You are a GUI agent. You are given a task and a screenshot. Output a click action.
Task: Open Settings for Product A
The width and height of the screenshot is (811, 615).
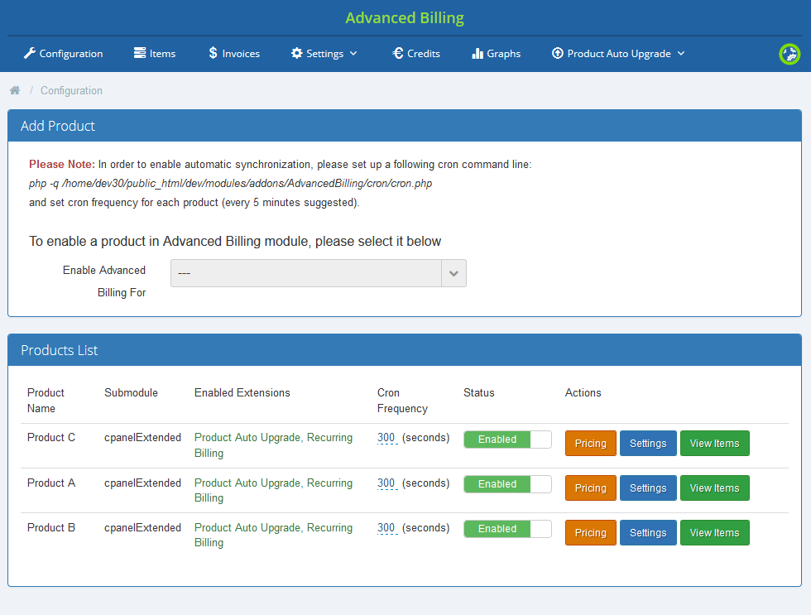tap(648, 488)
